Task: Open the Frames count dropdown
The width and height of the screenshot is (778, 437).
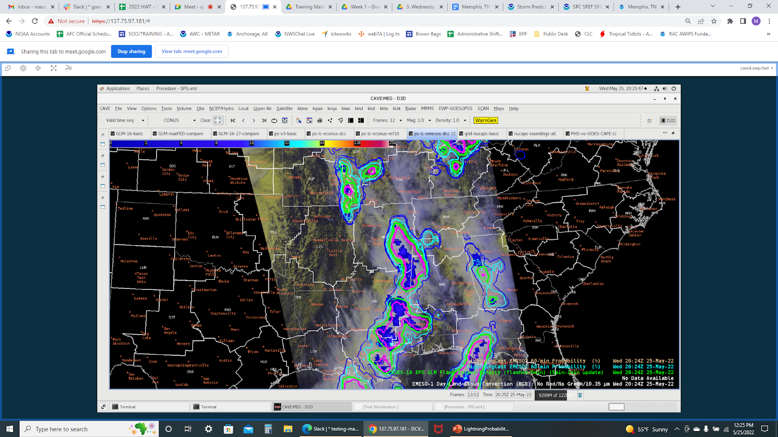Action: click(401, 120)
